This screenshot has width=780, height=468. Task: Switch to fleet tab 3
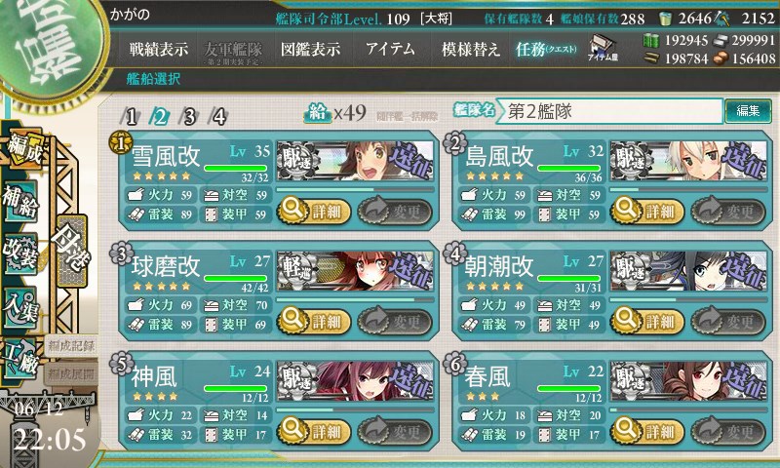(189, 117)
